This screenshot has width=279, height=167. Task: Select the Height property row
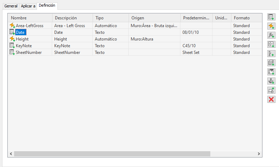pyautogui.click(x=135, y=39)
